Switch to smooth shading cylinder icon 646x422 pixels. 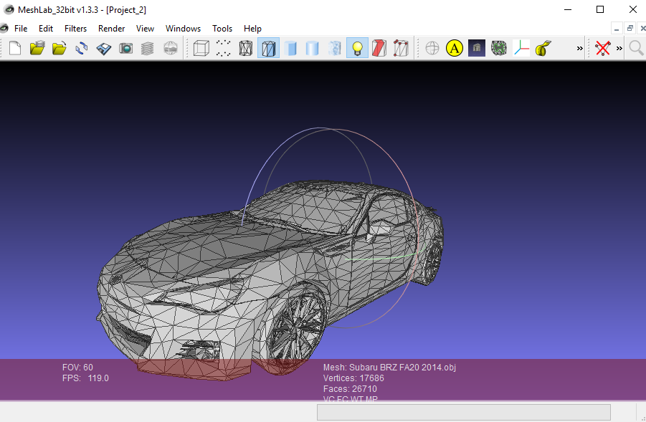pos(313,48)
